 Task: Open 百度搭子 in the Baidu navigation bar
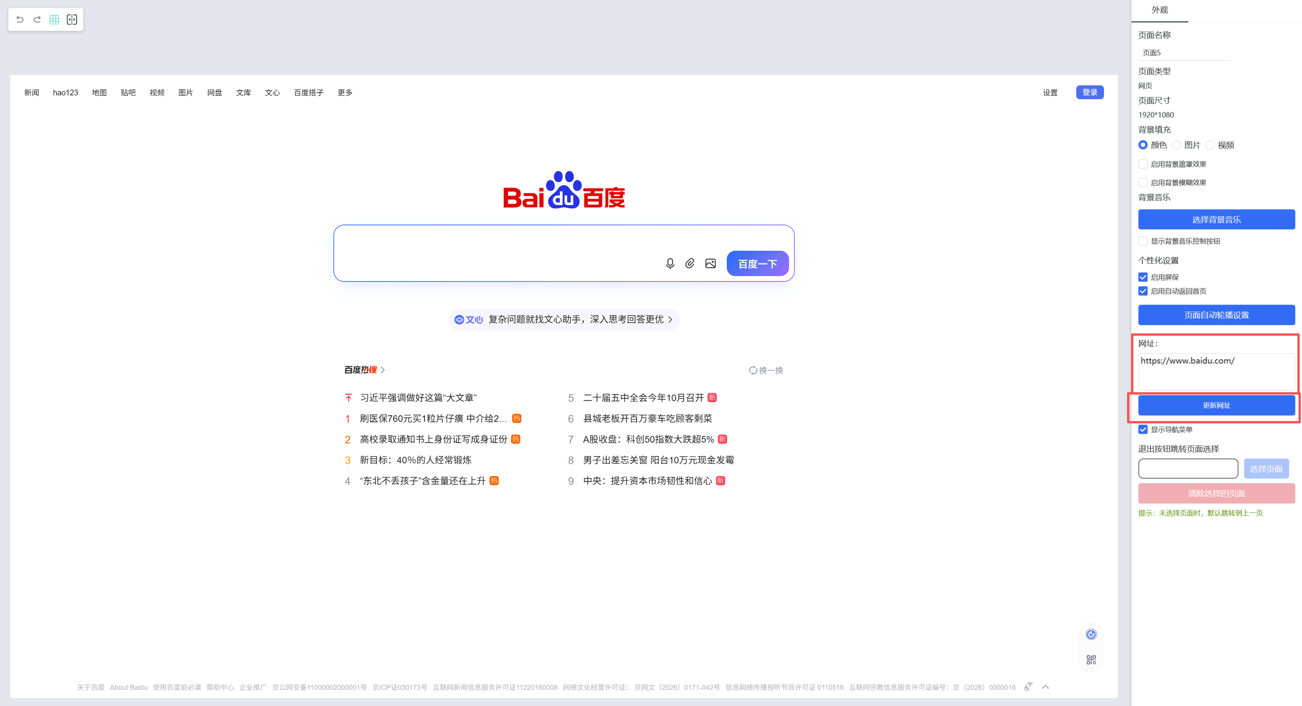point(308,93)
